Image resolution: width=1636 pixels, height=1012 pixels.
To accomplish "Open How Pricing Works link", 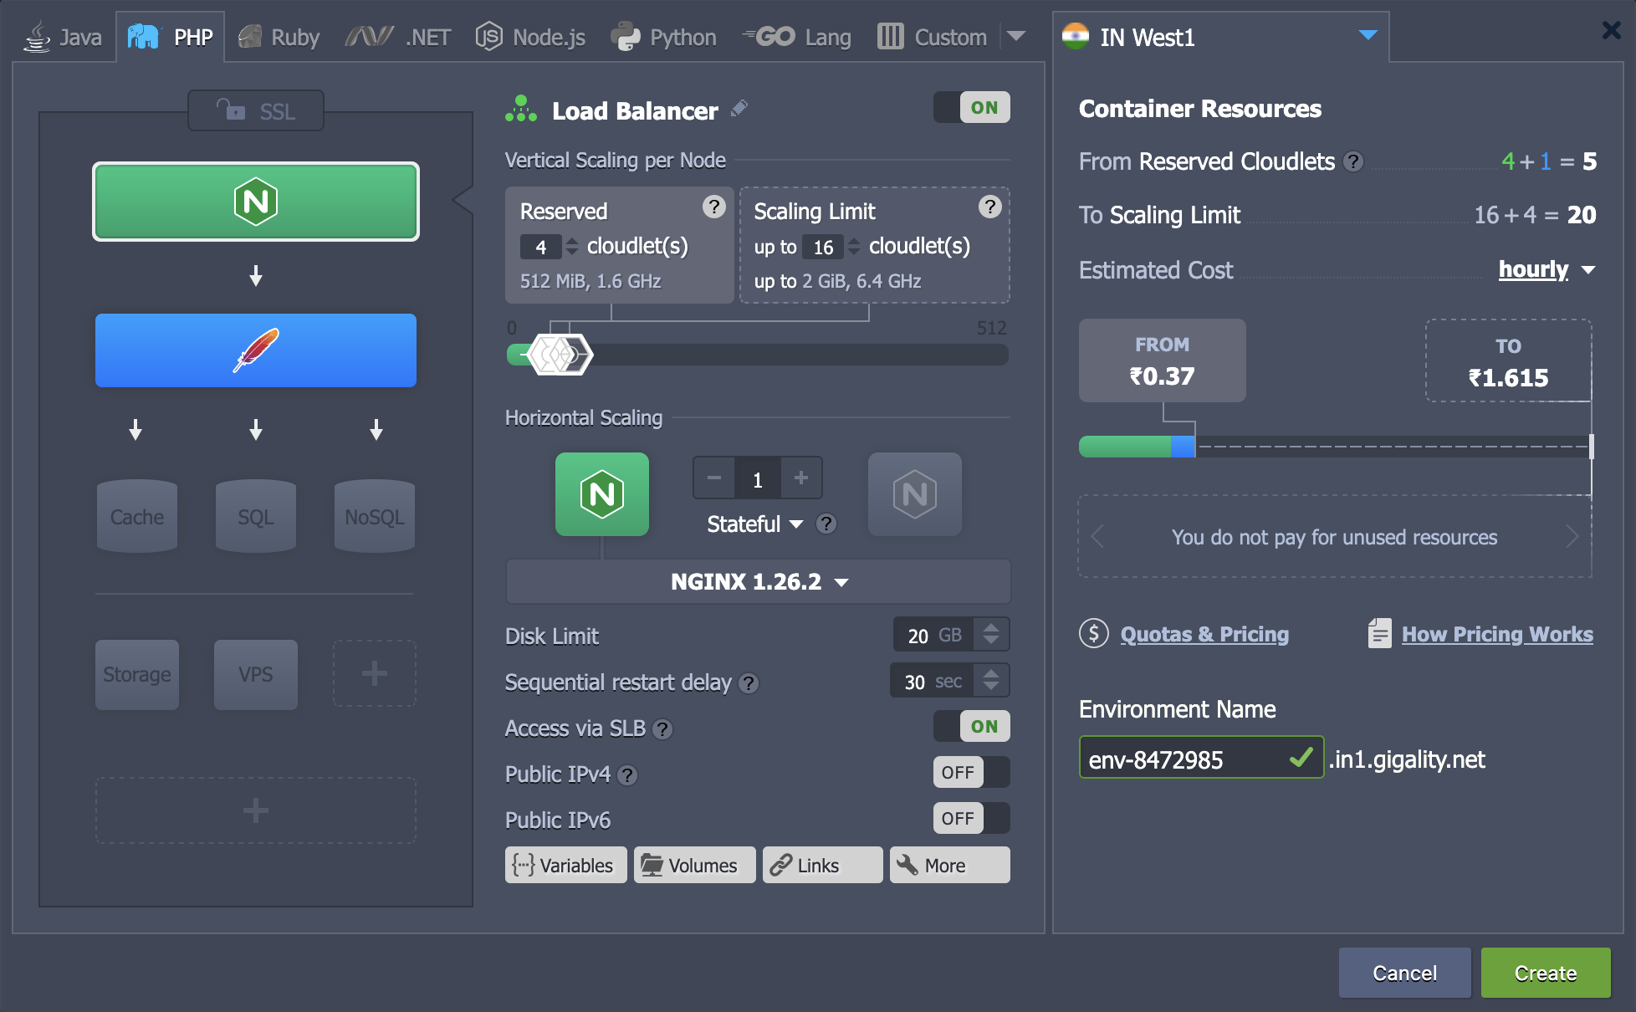I will pos(1497,634).
